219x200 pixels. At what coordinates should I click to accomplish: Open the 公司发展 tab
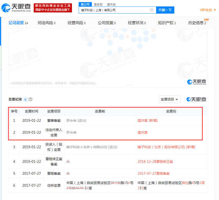coord(107,23)
